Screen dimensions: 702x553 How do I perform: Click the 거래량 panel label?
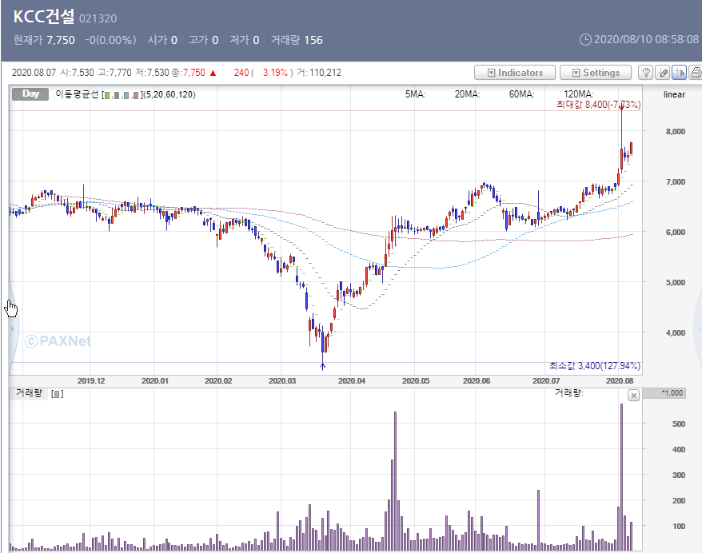pyautogui.click(x=29, y=393)
